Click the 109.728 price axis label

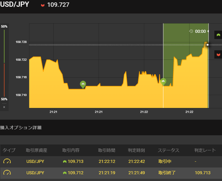tap(21, 42)
